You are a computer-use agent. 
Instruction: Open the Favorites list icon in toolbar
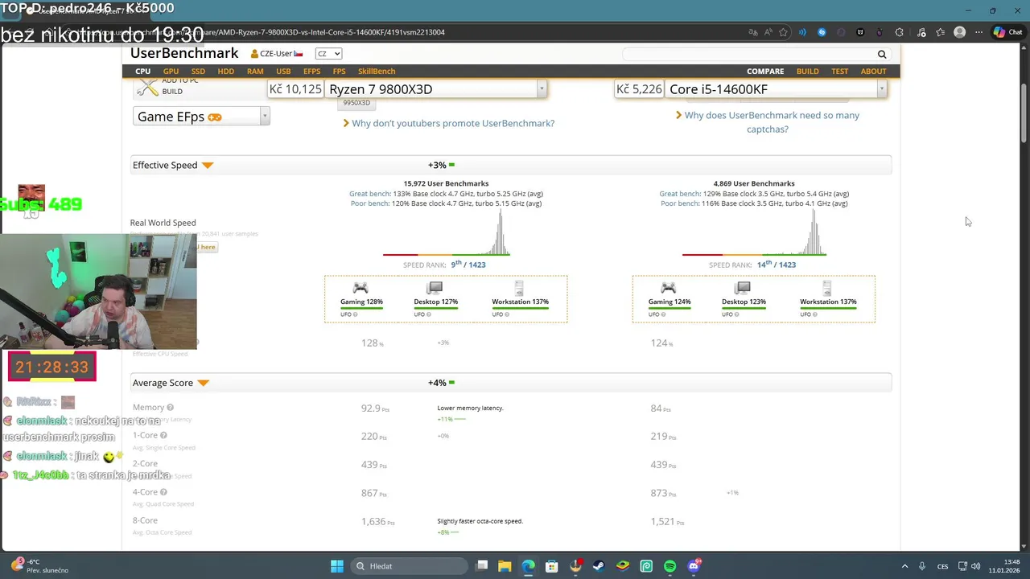click(x=940, y=32)
